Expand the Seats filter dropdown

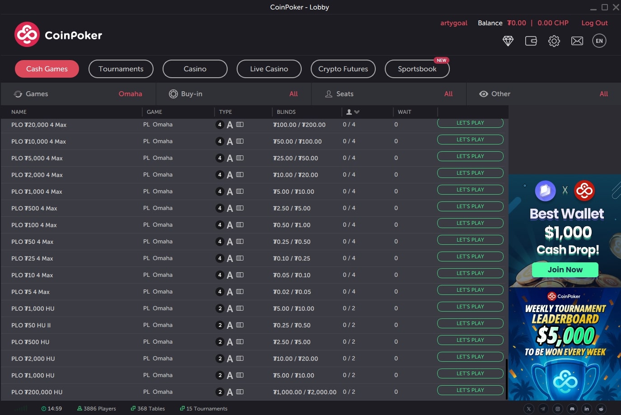click(x=388, y=94)
